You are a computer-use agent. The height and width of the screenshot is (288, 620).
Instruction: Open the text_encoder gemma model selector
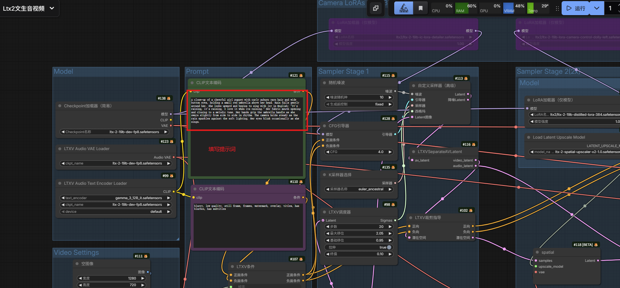[x=115, y=198]
